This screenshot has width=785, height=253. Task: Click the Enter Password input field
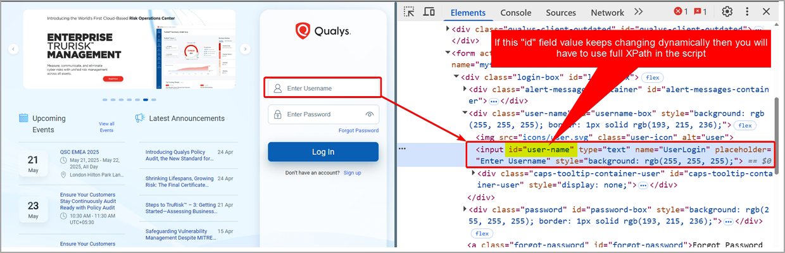(x=323, y=114)
